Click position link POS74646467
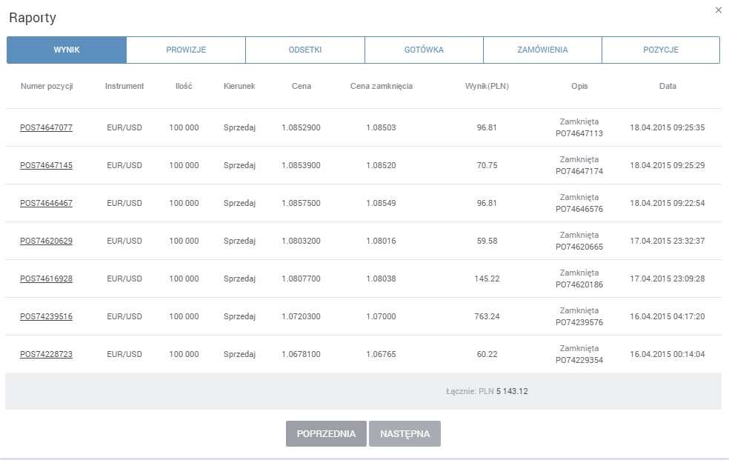Viewport: 729px width, 460px height. [x=46, y=203]
